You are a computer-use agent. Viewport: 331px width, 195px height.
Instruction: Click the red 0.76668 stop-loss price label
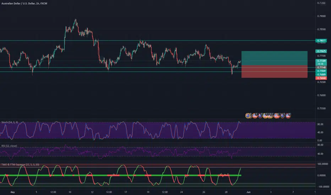click(321, 78)
